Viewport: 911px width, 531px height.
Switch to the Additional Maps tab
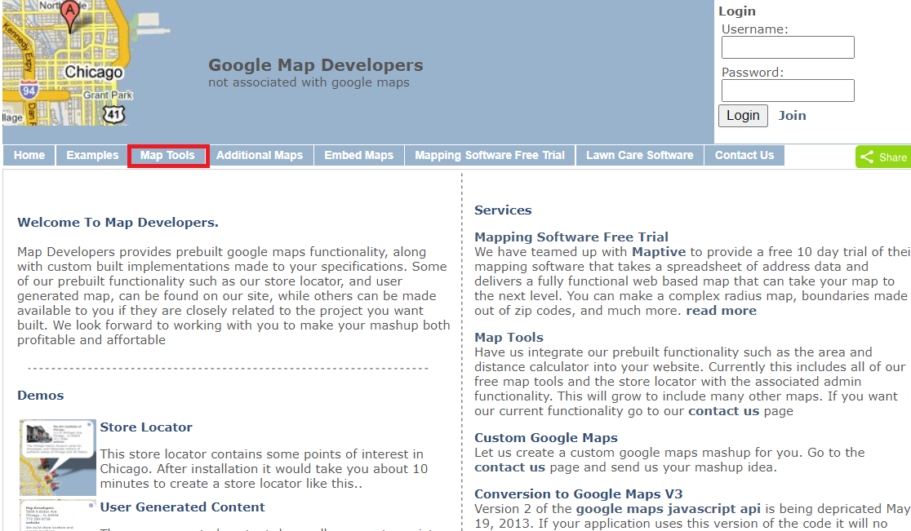[x=260, y=155]
